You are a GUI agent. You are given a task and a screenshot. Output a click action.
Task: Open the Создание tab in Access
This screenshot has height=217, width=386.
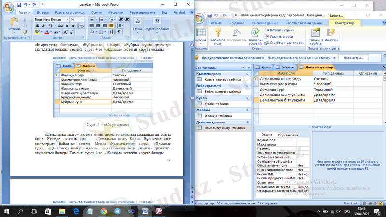point(236,23)
